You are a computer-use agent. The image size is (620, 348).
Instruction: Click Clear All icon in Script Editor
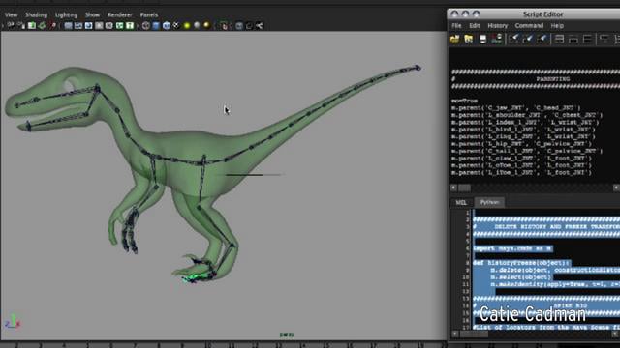[x=542, y=39]
